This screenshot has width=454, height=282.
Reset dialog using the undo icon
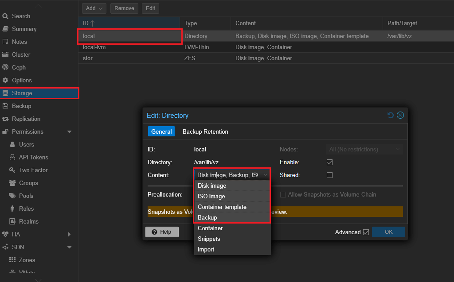391,115
